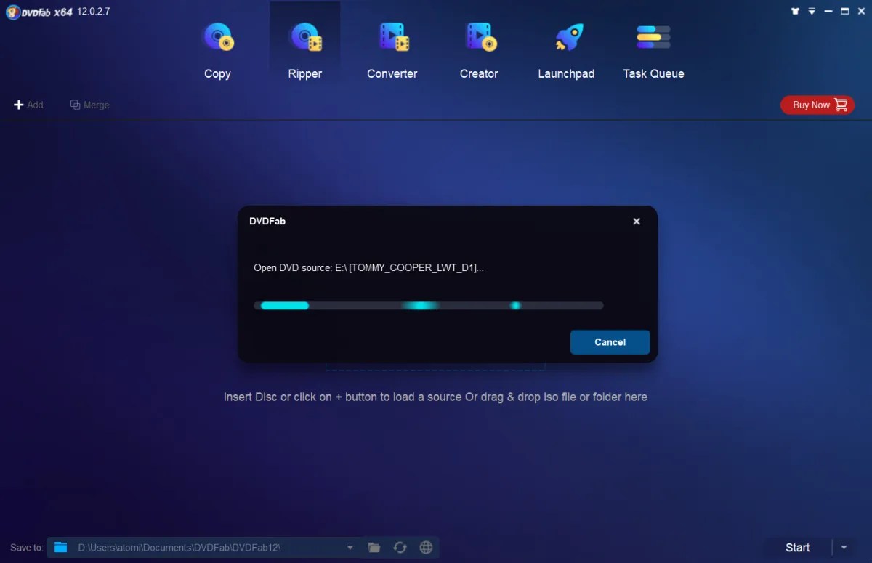Expand the save path dropdown
The width and height of the screenshot is (872, 563).
(350, 547)
